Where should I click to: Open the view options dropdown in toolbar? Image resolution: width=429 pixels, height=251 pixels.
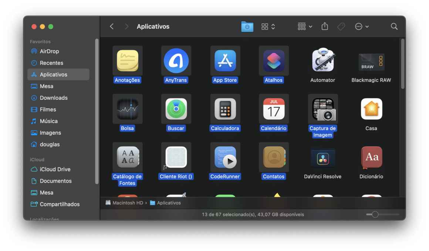coord(267,26)
